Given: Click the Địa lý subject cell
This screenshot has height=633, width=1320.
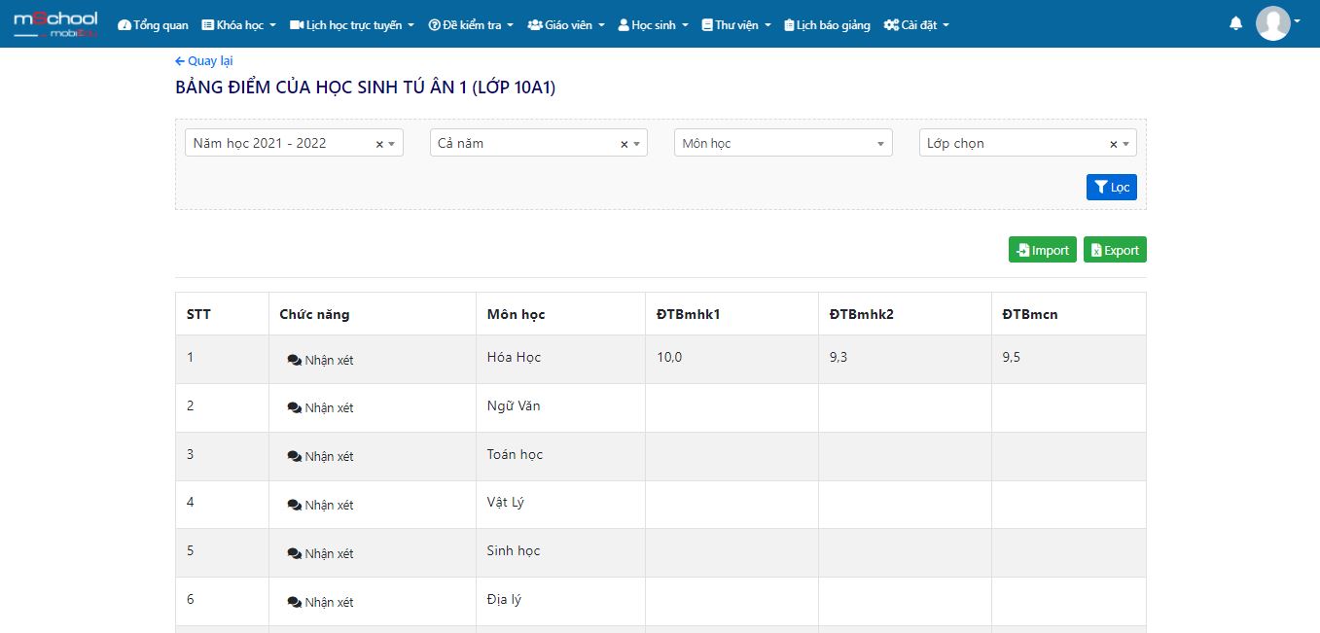Looking at the screenshot, I should point(560,601).
